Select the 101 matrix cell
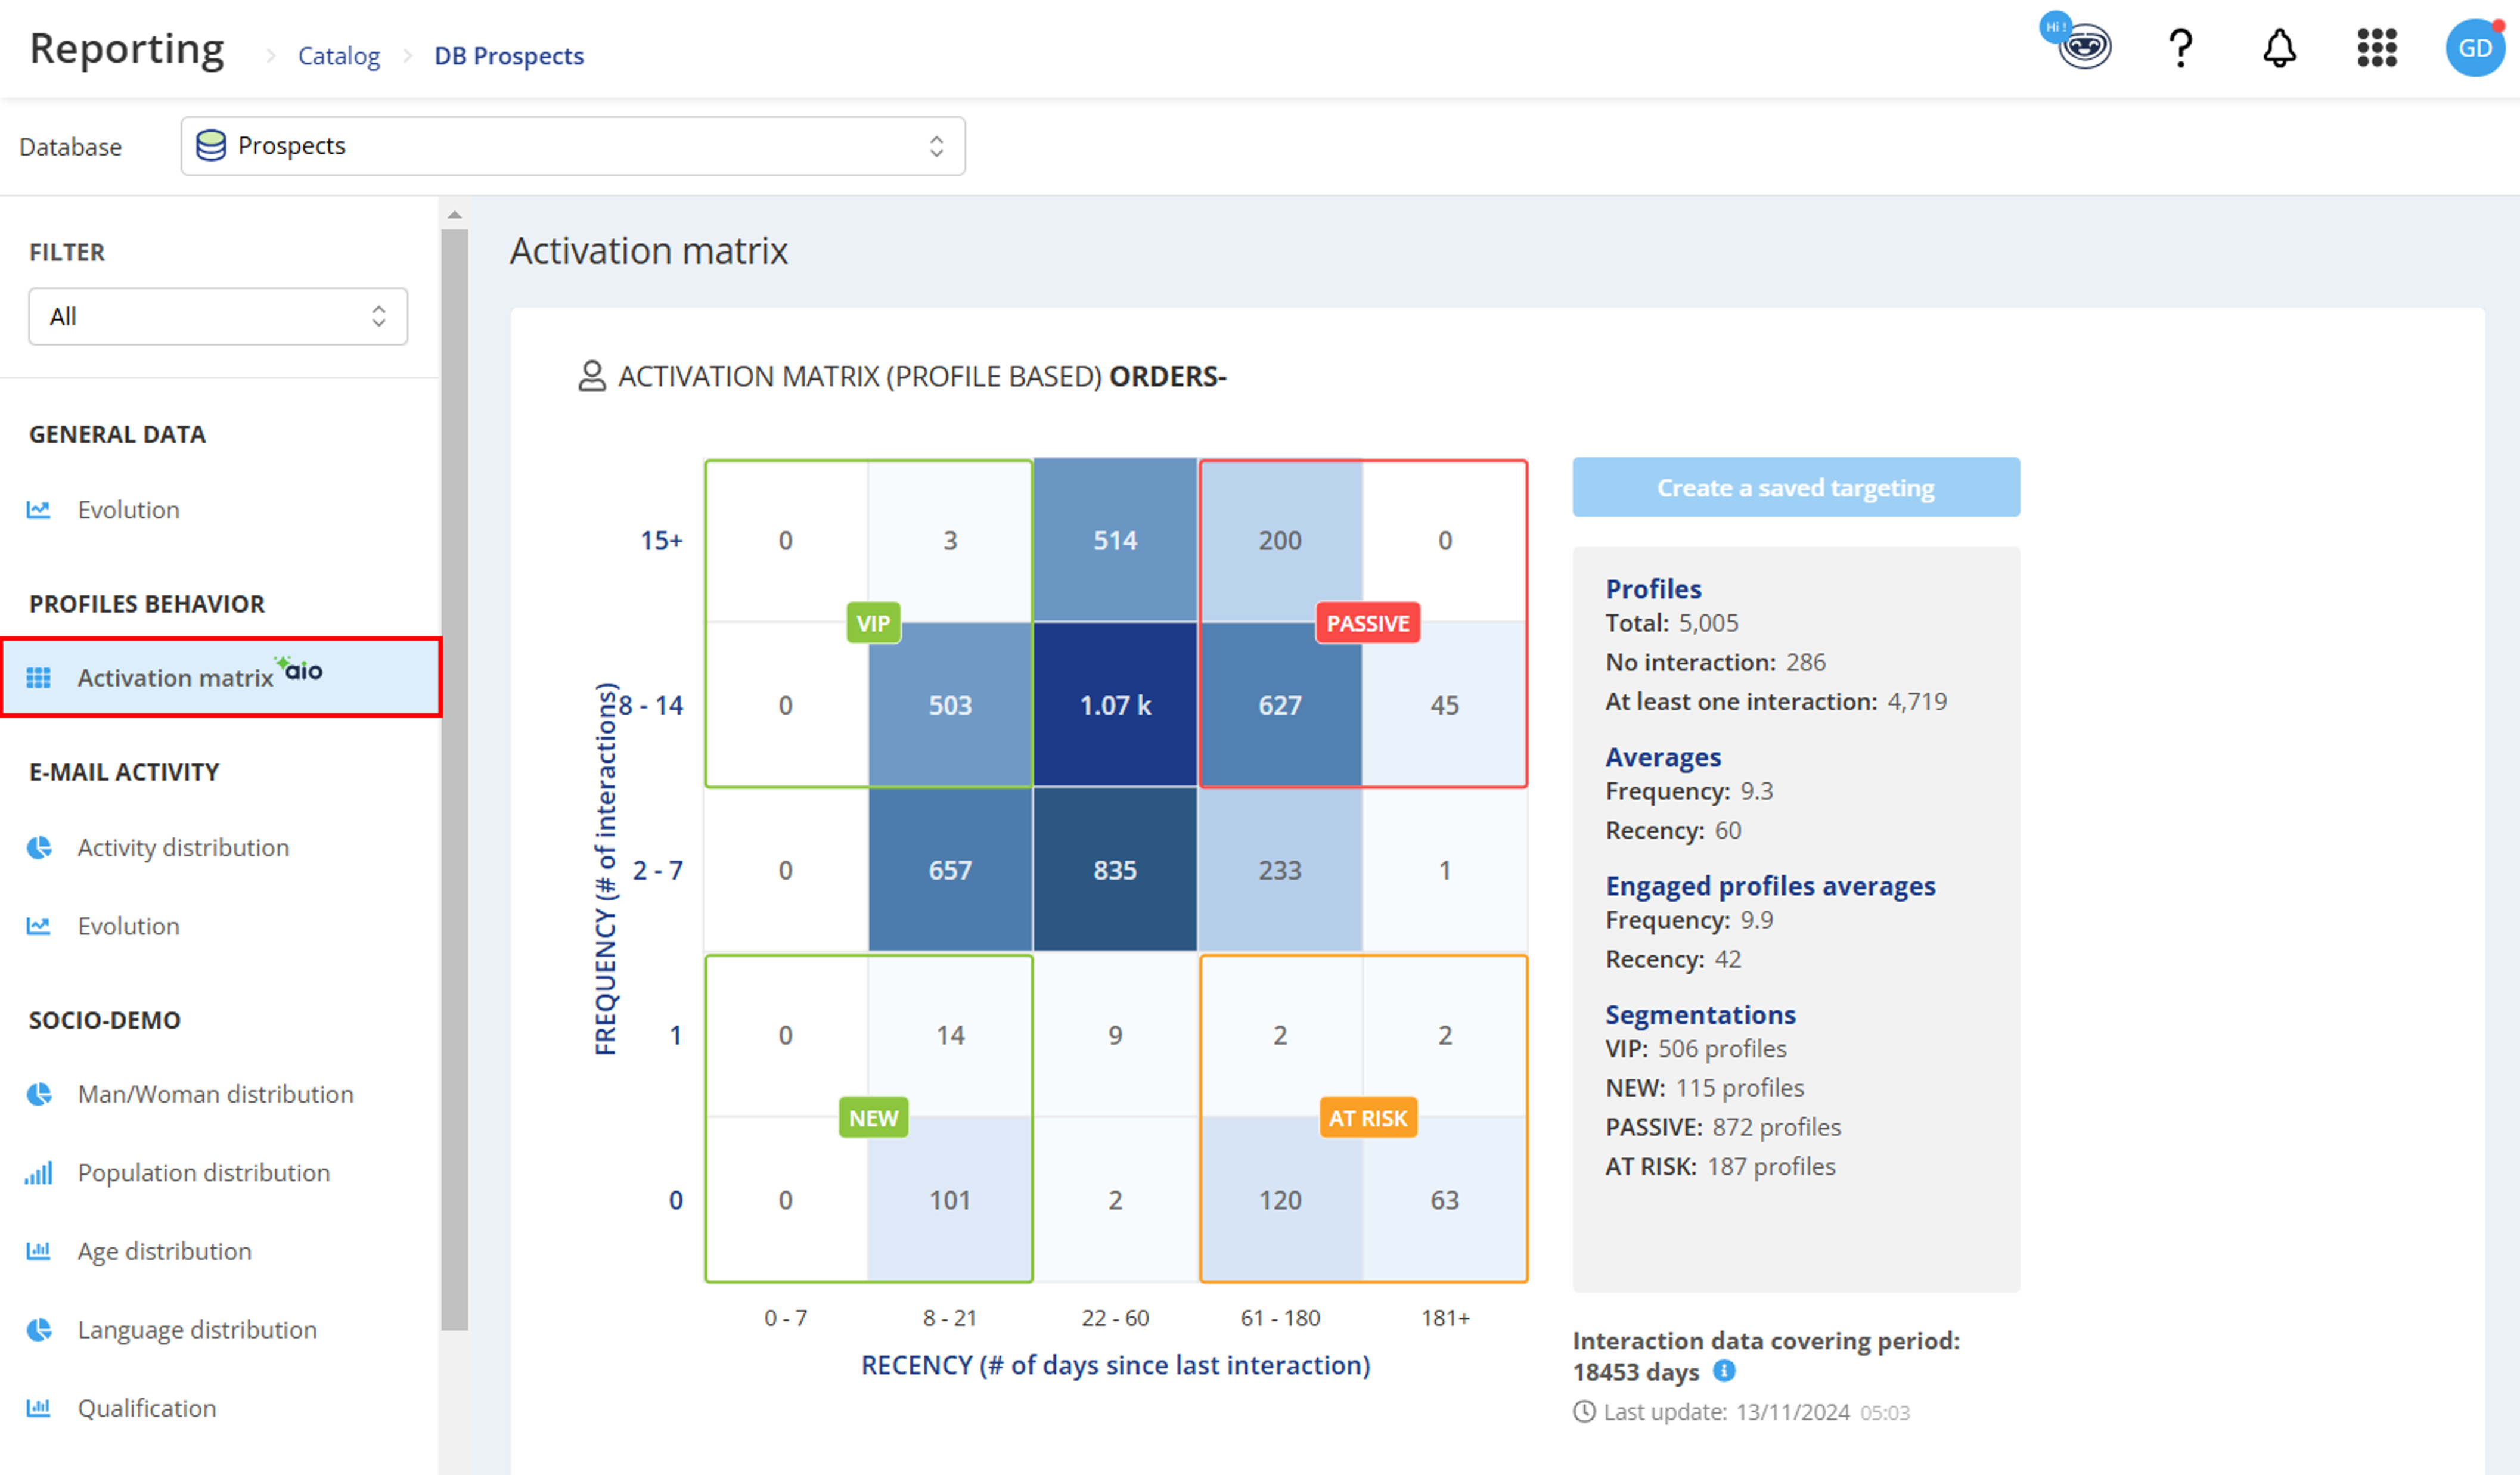Viewport: 2520px width, 1475px height. [950, 1199]
